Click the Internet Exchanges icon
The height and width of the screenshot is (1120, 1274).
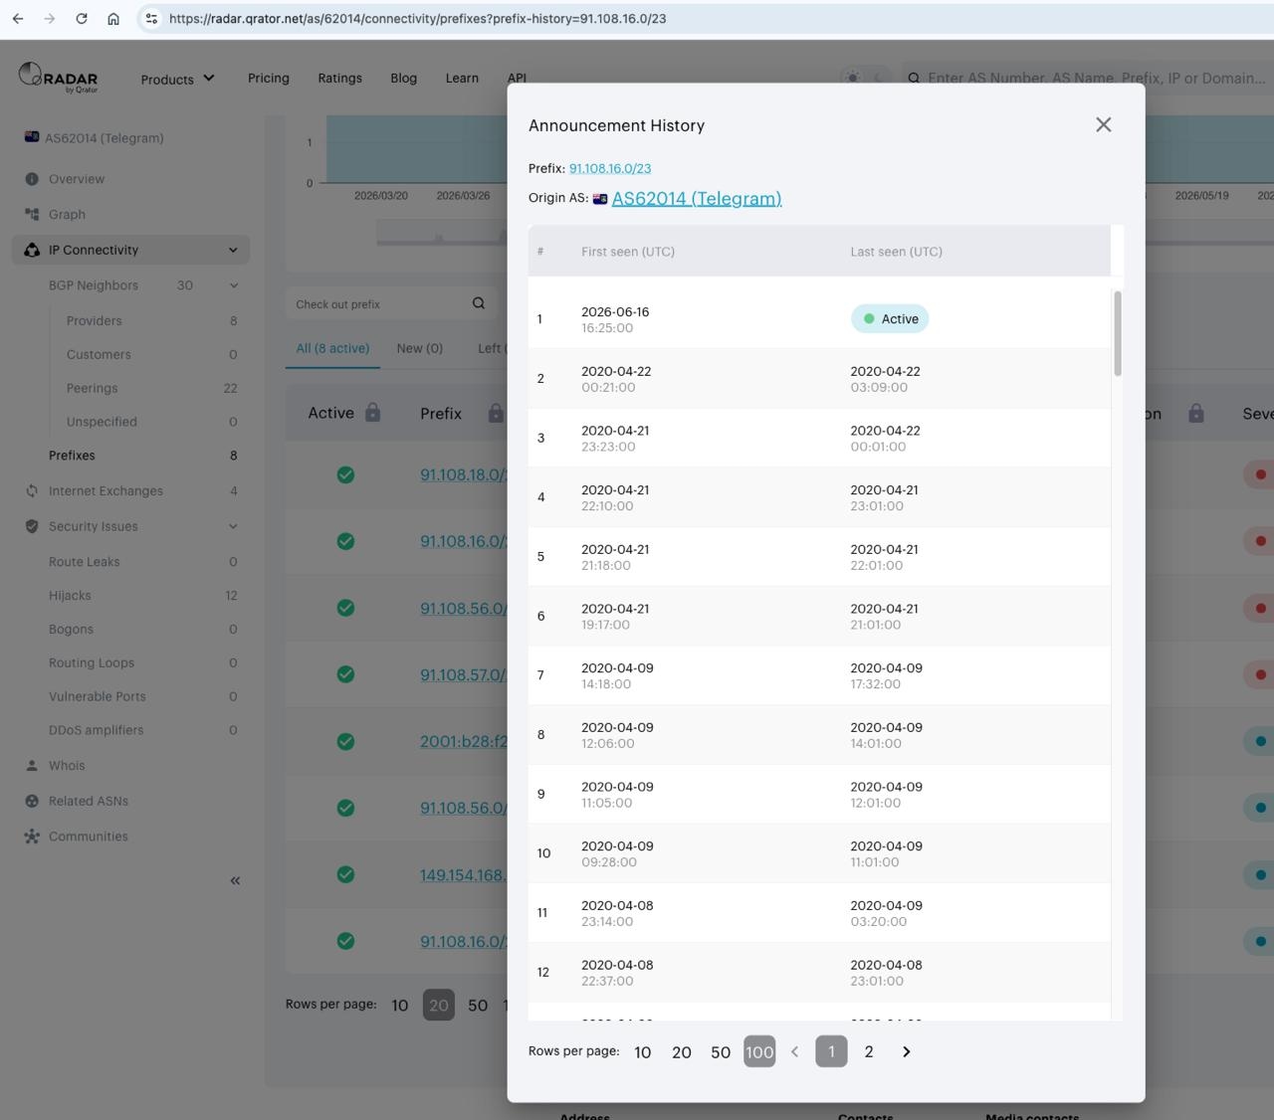[x=32, y=490]
